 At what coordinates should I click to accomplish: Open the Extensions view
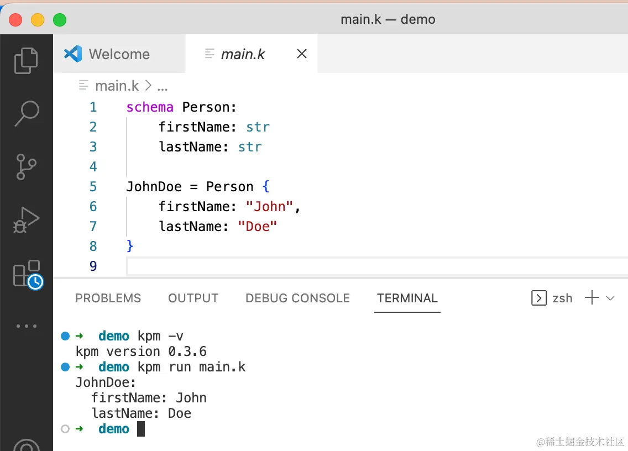28,274
